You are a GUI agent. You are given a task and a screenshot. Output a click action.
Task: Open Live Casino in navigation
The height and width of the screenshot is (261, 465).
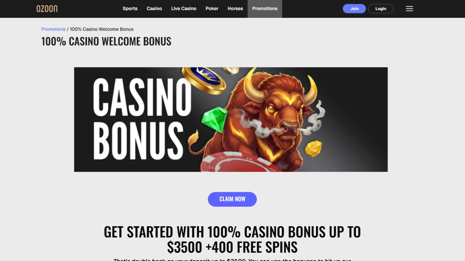(x=184, y=9)
